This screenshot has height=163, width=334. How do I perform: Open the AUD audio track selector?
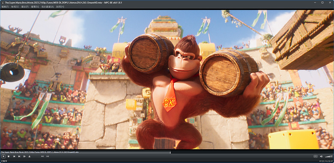(x=42, y=157)
